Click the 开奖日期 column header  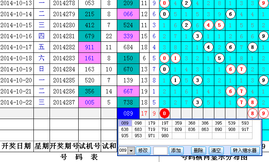pos(17,146)
